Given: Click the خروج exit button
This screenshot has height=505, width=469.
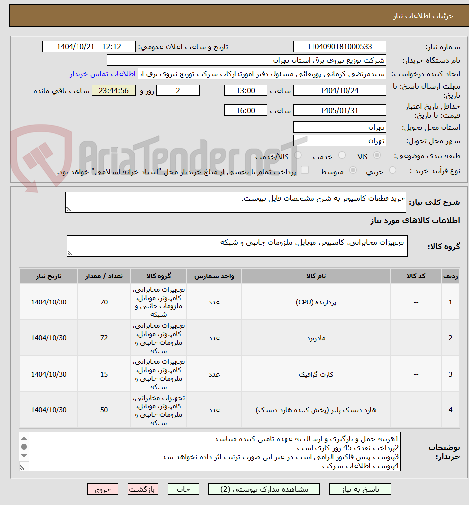Looking at the screenshot, I should click(103, 489).
